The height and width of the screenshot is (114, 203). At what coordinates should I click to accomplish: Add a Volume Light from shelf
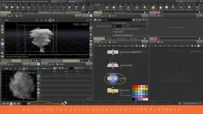click(137, 8)
